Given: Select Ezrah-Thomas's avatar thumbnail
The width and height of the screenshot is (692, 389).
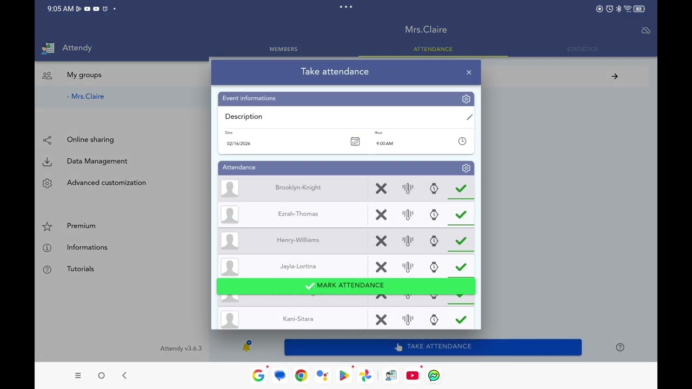Looking at the screenshot, I should point(230,214).
